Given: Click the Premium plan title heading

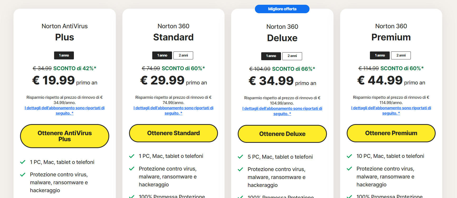Looking at the screenshot, I should point(391,37).
